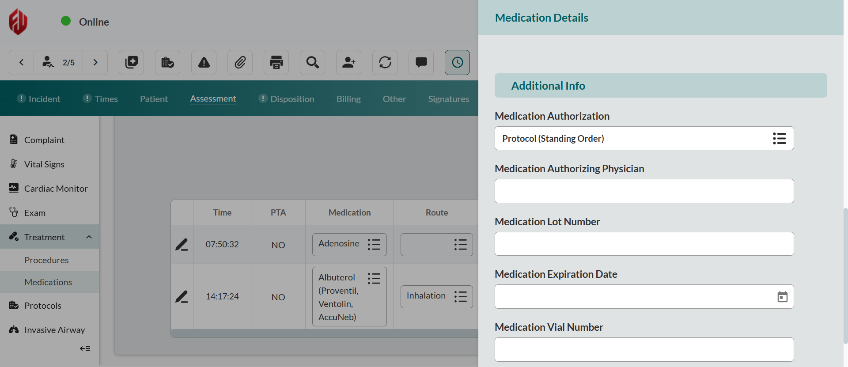The image size is (848, 367).
Task: Click the search magnifier icon
Action: tap(312, 62)
